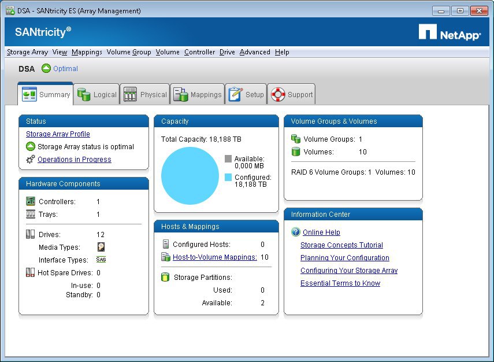Switch to the Summary tab
Viewport: 494px width, 362px height.
46,94
